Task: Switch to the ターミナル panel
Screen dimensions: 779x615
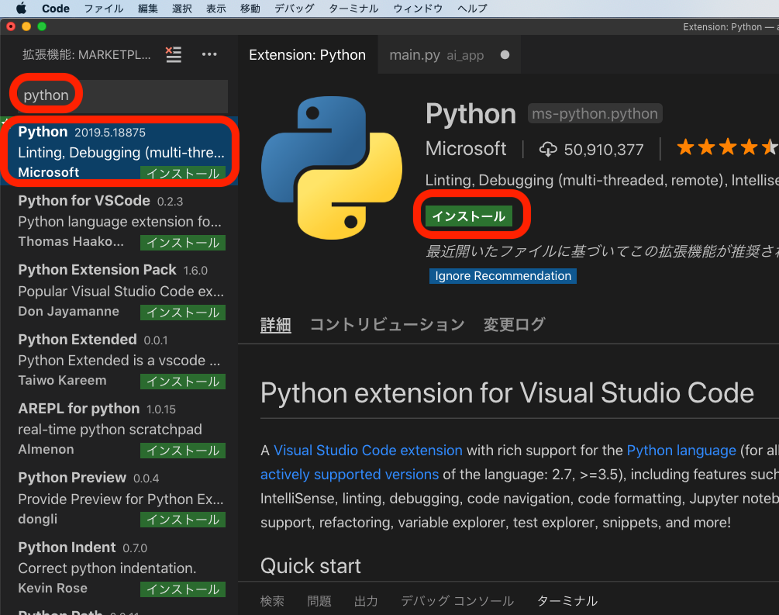Action: pyautogui.click(x=567, y=600)
